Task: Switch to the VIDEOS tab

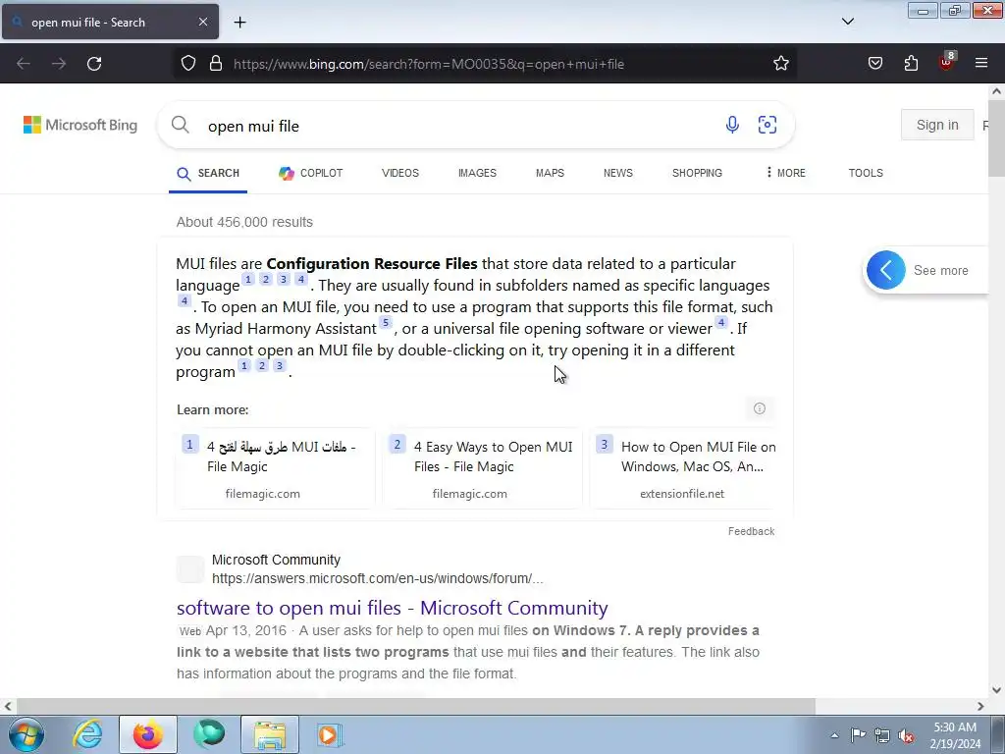Action: click(x=400, y=173)
